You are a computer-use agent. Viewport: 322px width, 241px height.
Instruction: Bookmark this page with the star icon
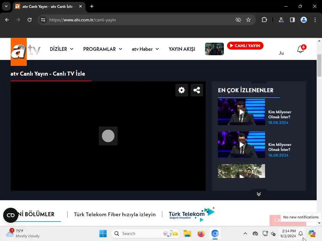click(248, 20)
